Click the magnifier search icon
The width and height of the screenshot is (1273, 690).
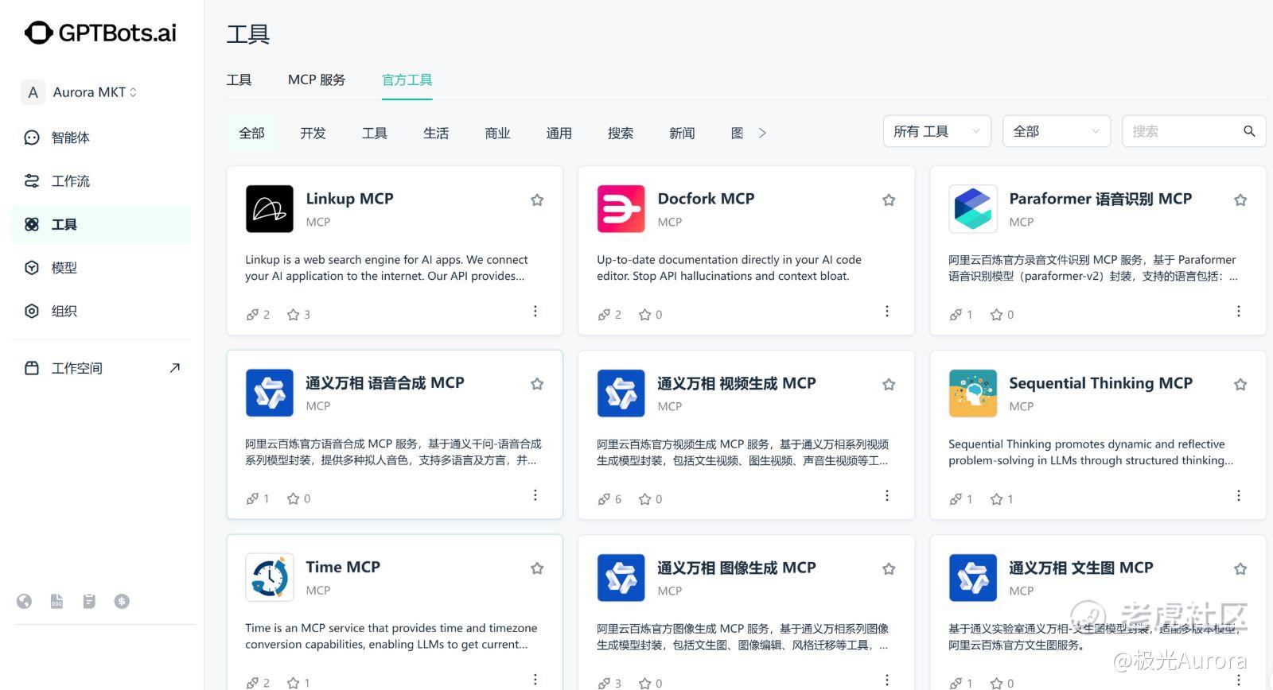tap(1249, 131)
